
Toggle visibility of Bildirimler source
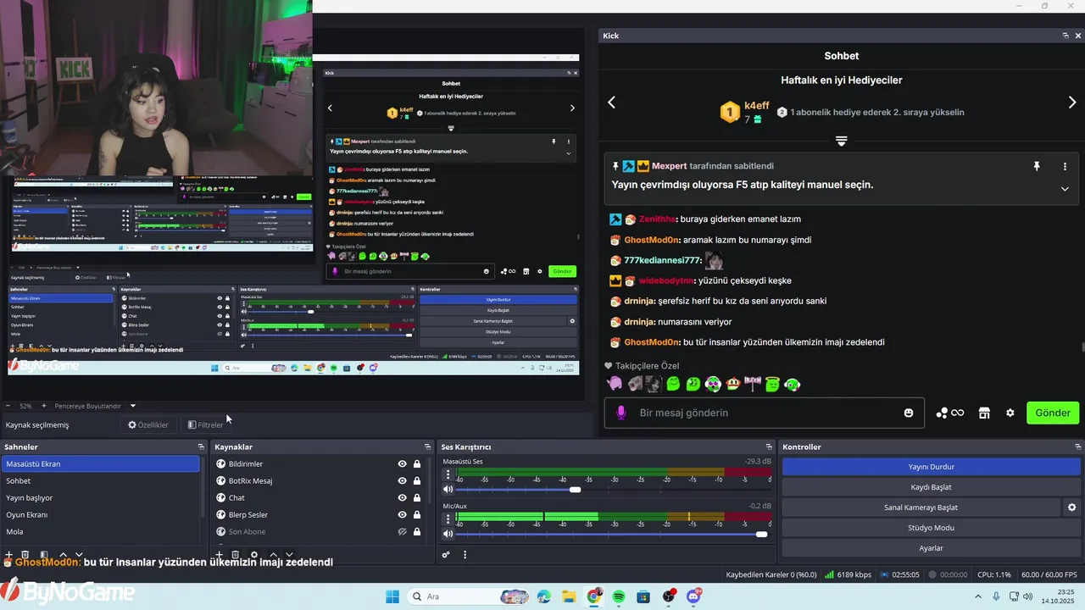coord(403,463)
